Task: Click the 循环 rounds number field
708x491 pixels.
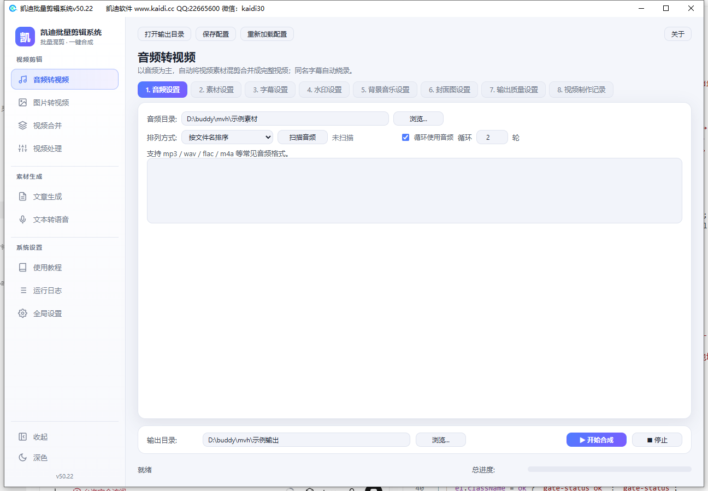Action: 492,137
